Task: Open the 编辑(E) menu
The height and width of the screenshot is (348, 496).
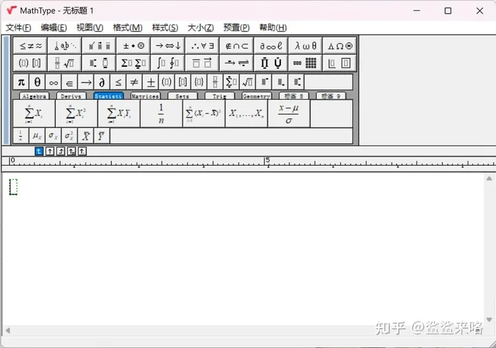Action: coord(54,28)
